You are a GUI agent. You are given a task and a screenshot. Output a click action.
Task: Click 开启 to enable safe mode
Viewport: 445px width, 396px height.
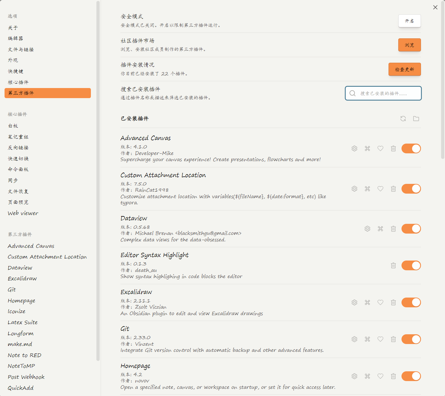(410, 21)
